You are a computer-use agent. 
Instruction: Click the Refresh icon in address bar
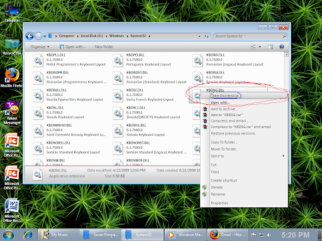(x=206, y=36)
